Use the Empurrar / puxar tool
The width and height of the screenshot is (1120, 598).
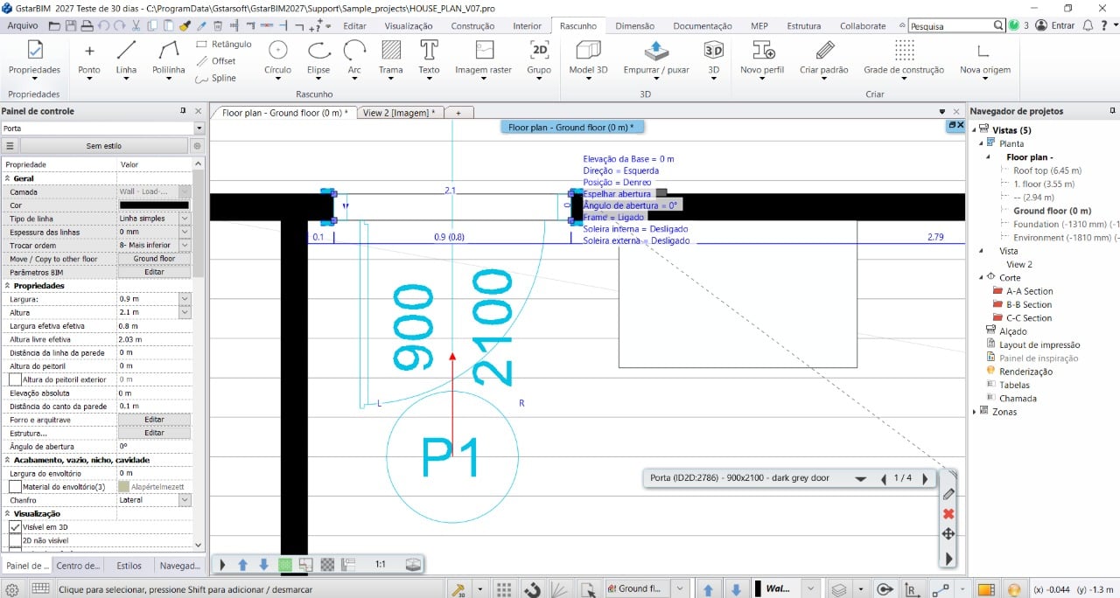point(656,59)
